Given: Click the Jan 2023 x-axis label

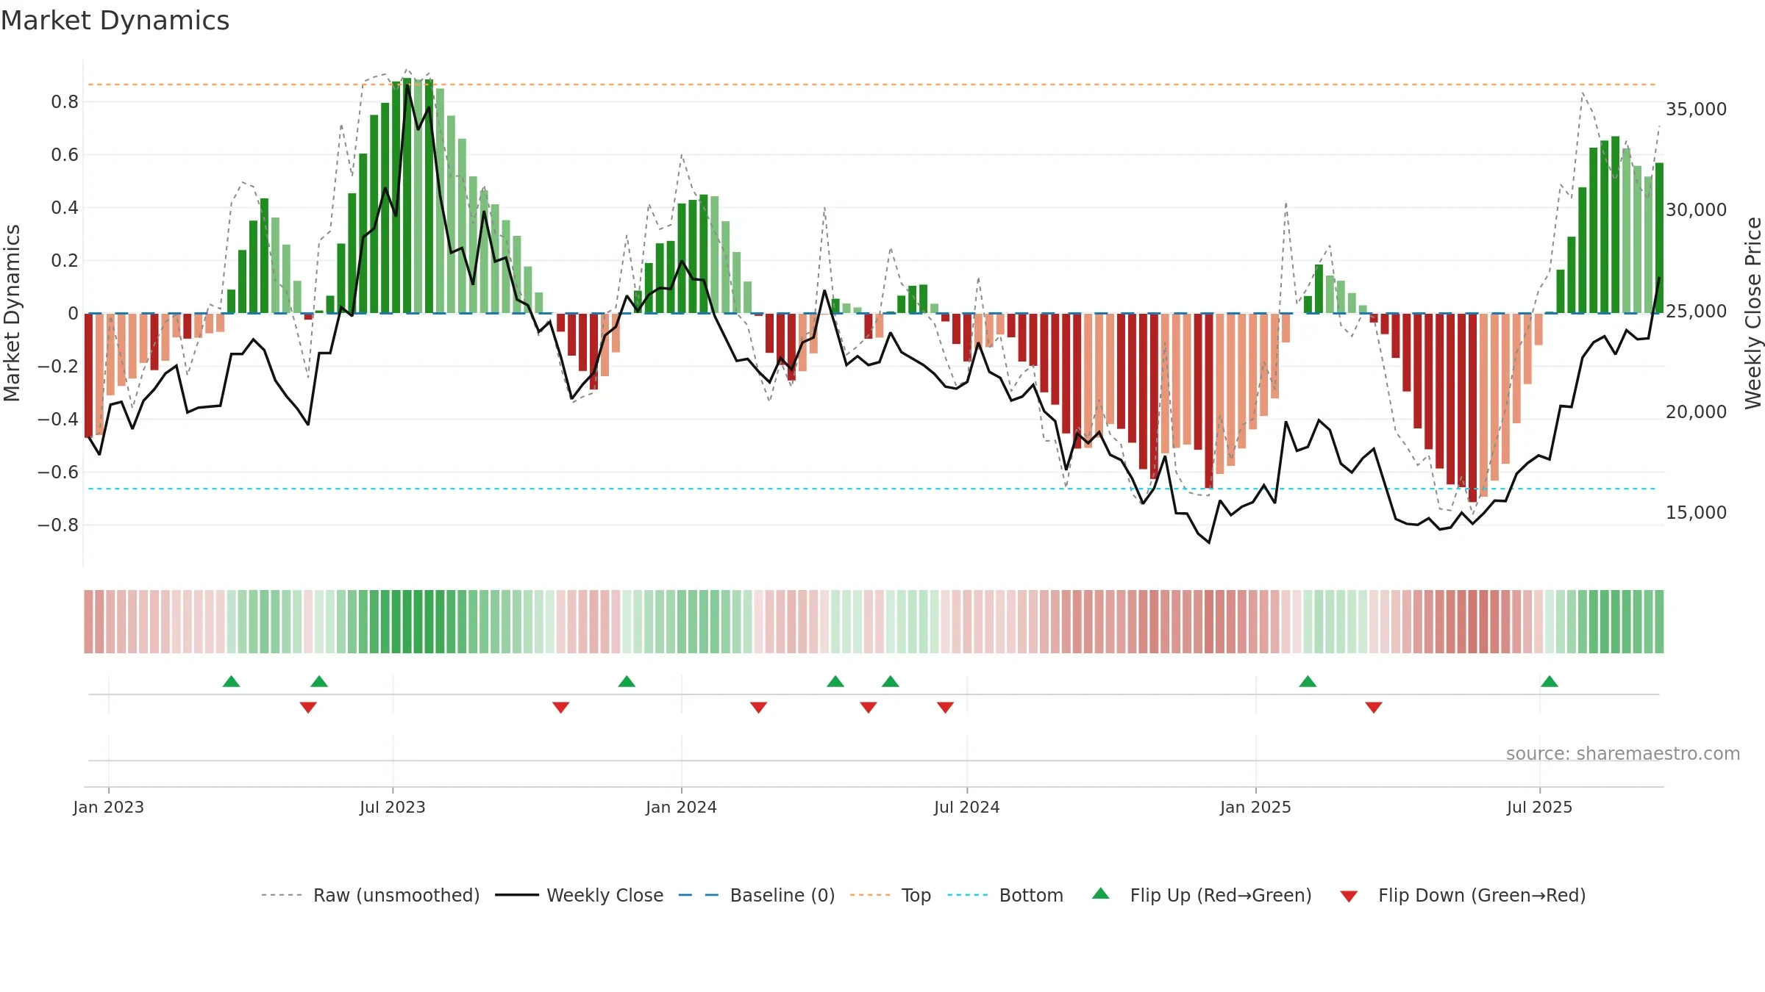Looking at the screenshot, I should pos(109,807).
